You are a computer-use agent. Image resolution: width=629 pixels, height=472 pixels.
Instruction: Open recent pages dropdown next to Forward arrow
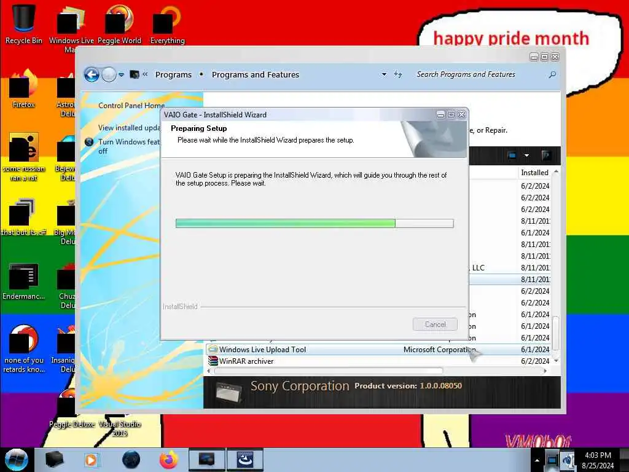coord(121,74)
